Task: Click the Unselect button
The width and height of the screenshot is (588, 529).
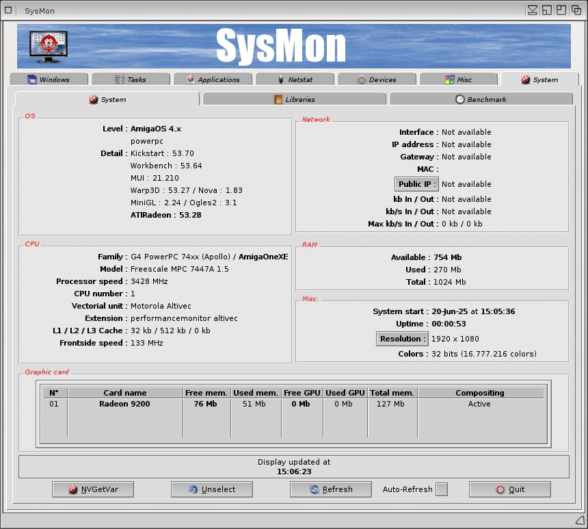Action: 212,489
